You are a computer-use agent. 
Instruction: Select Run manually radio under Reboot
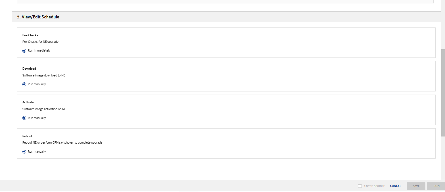[x=24, y=152]
